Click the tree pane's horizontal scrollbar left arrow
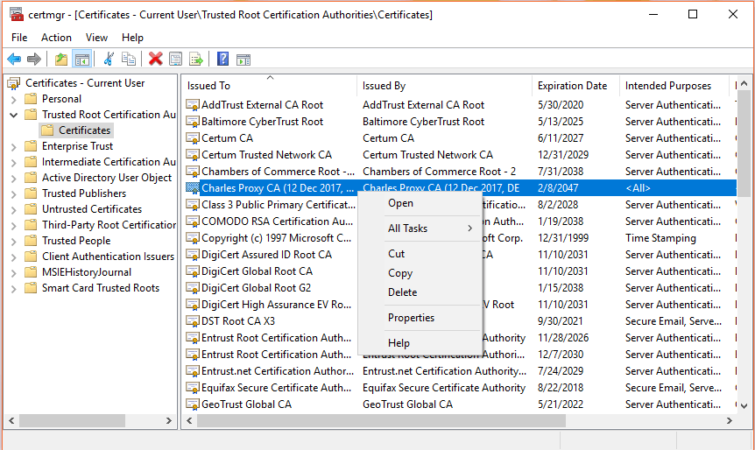Image resolution: width=755 pixels, height=450 pixels. click(11, 420)
